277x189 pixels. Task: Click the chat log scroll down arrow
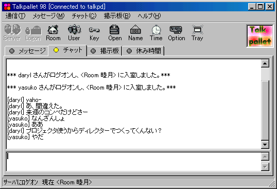click(265, 145)
